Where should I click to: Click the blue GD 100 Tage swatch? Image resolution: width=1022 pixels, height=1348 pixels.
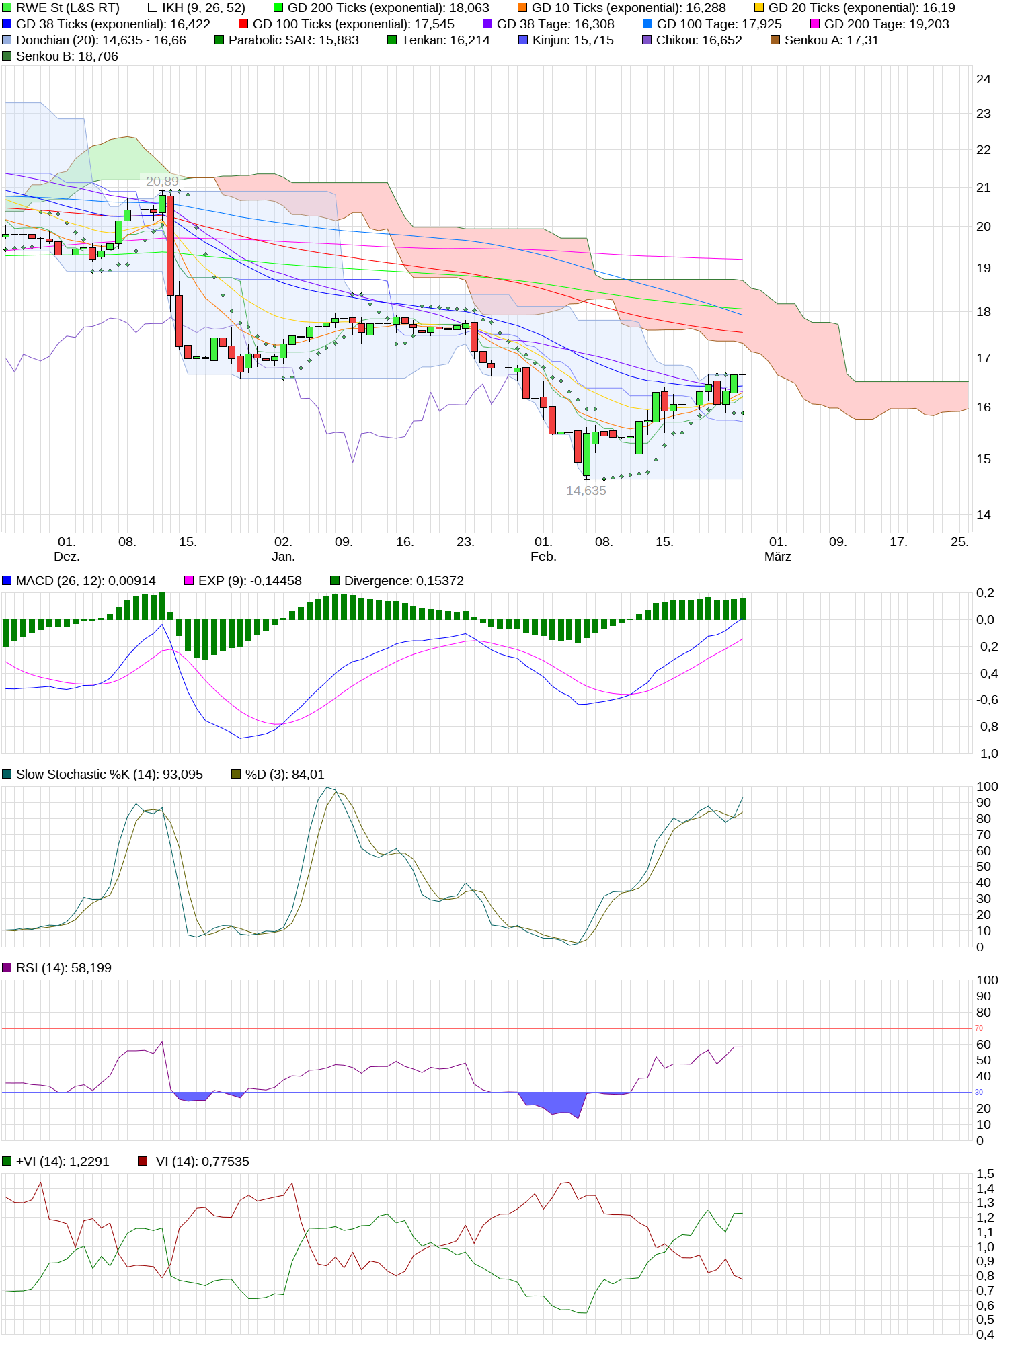point(647,24)
